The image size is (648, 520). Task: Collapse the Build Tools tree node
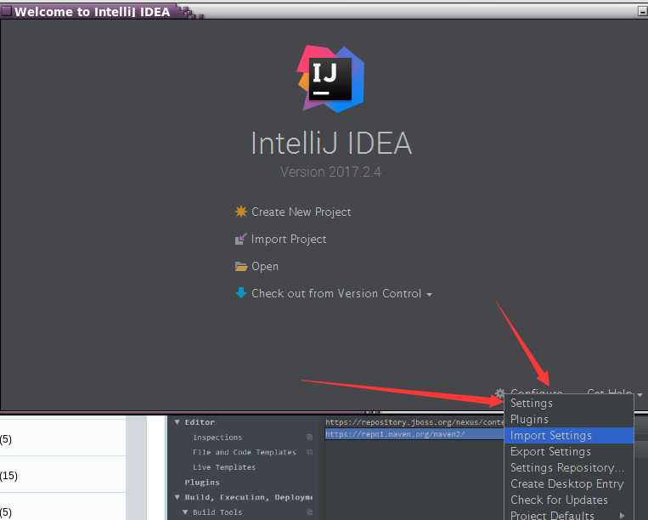tap(185, 512)
